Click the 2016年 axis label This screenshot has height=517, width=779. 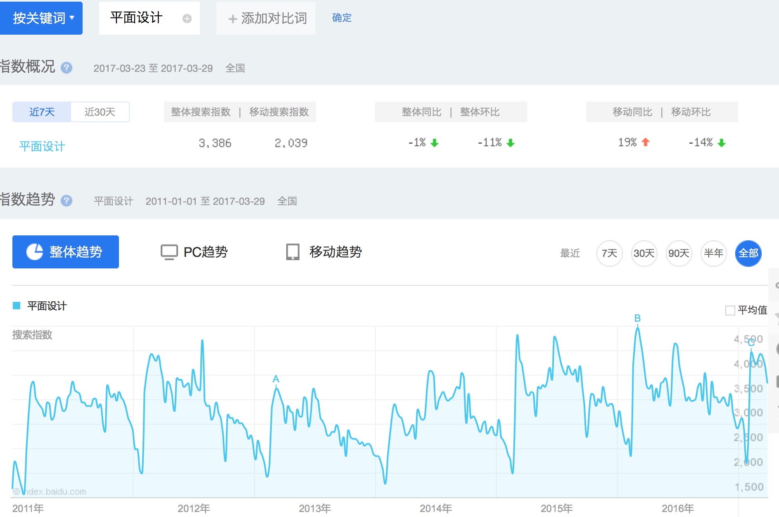coord(678,508)
